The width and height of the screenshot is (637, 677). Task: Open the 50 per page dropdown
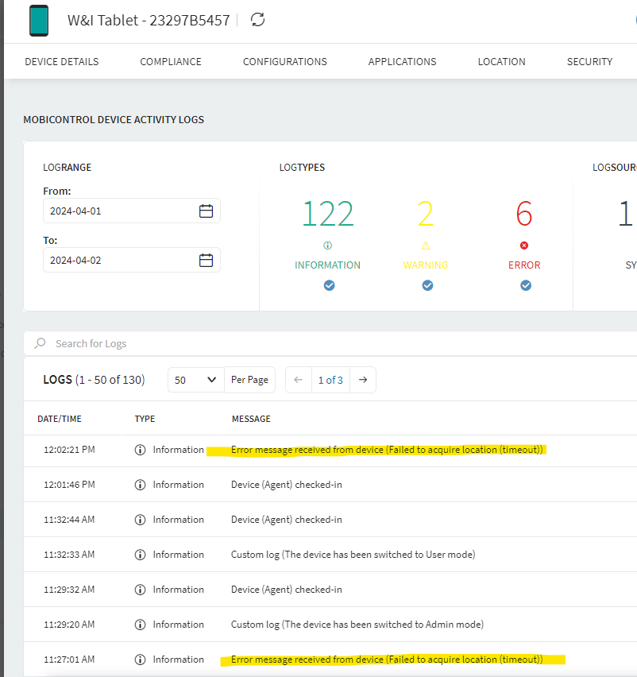point(195,380)
